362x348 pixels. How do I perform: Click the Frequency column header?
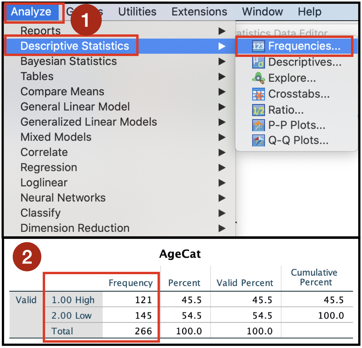(x=131, y=283)
